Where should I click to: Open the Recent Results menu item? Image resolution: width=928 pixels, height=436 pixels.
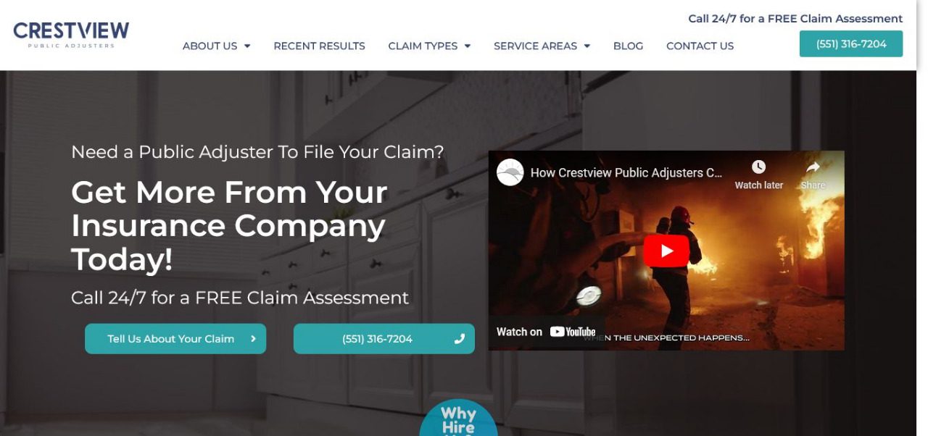pos(319,46)
